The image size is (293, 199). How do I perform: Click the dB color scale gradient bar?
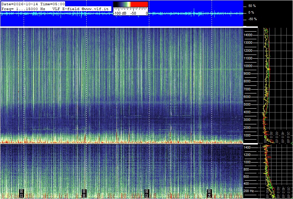[x=130, y=4]
